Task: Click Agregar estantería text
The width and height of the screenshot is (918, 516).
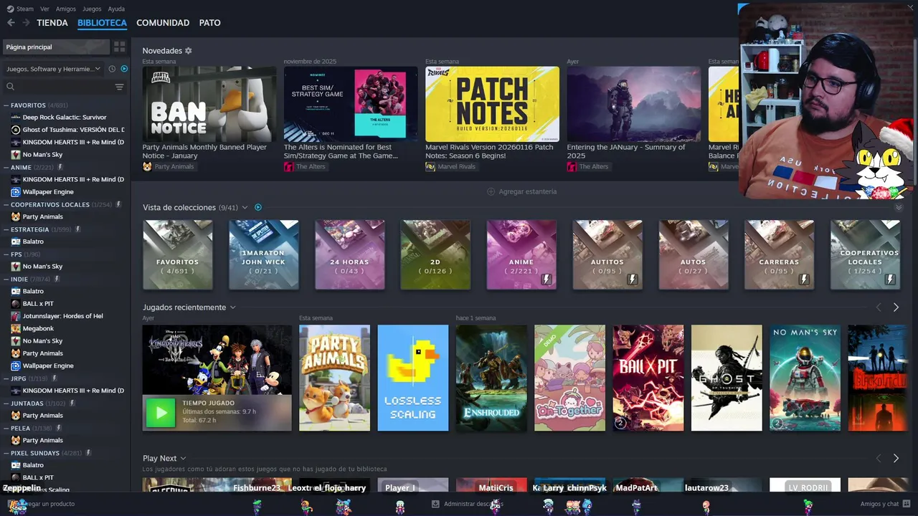Action: point(527,191)
